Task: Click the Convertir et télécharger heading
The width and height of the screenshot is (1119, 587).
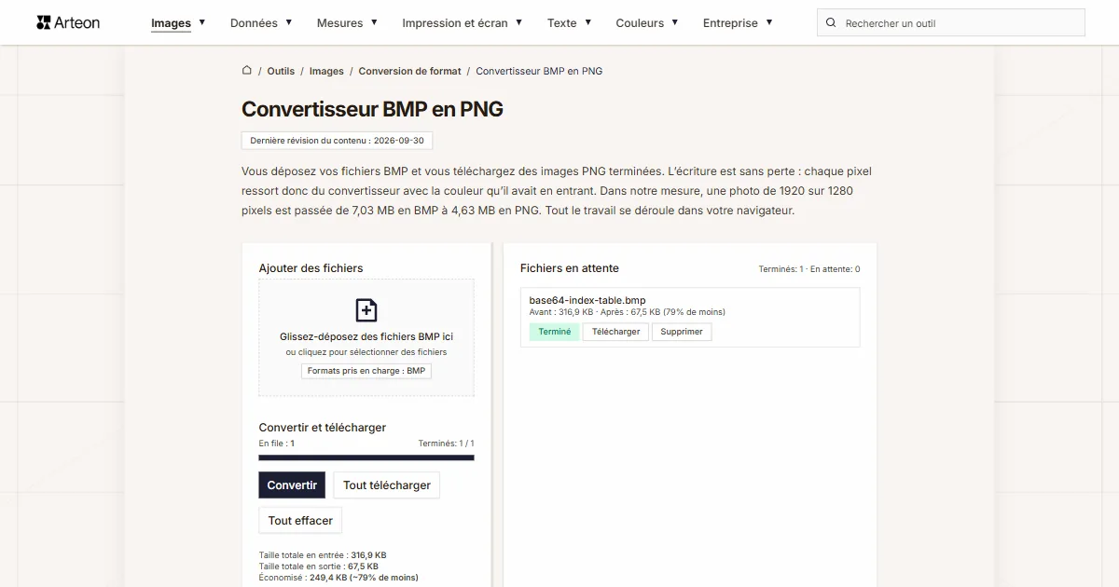Action: pos(323,428)
